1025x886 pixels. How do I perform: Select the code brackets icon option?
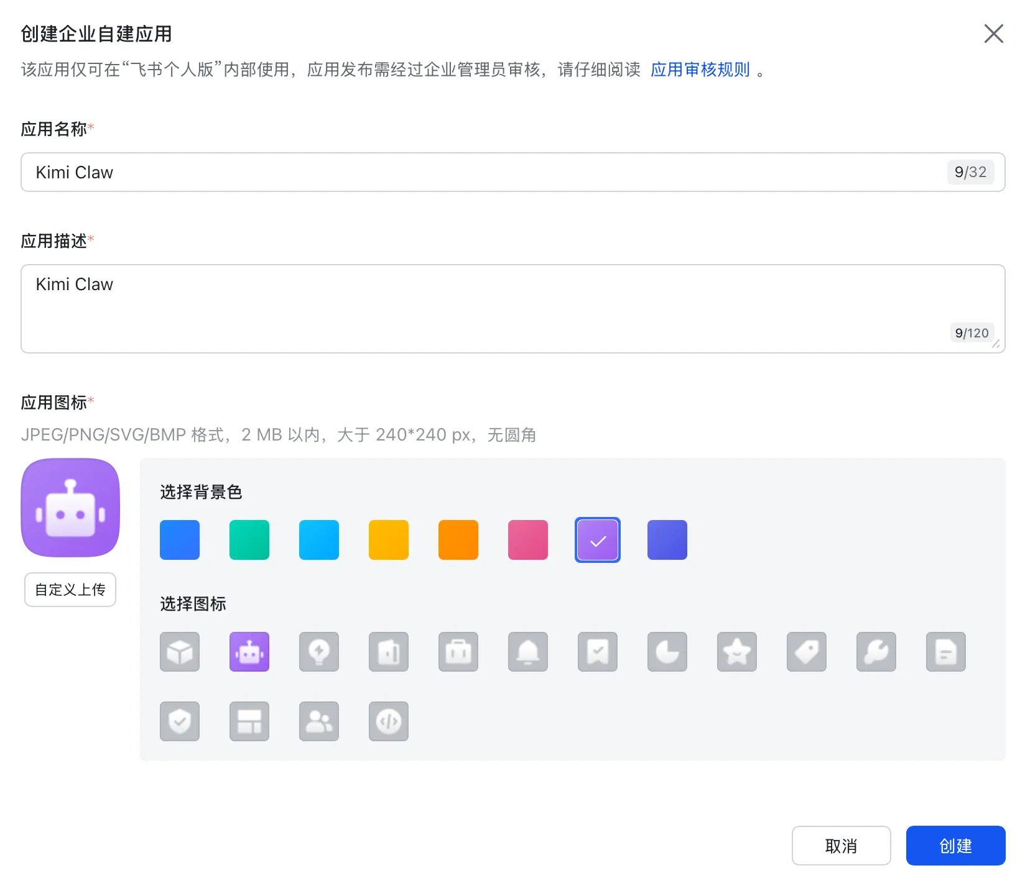click(x=389, y=721)
